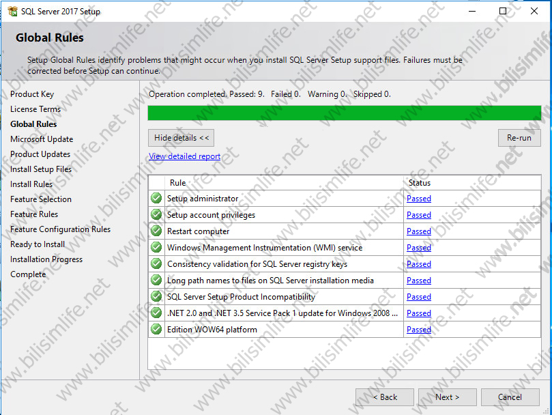
Task: Click the SQL Server Setup title bar icon
Action: click(x=13, y=11)
